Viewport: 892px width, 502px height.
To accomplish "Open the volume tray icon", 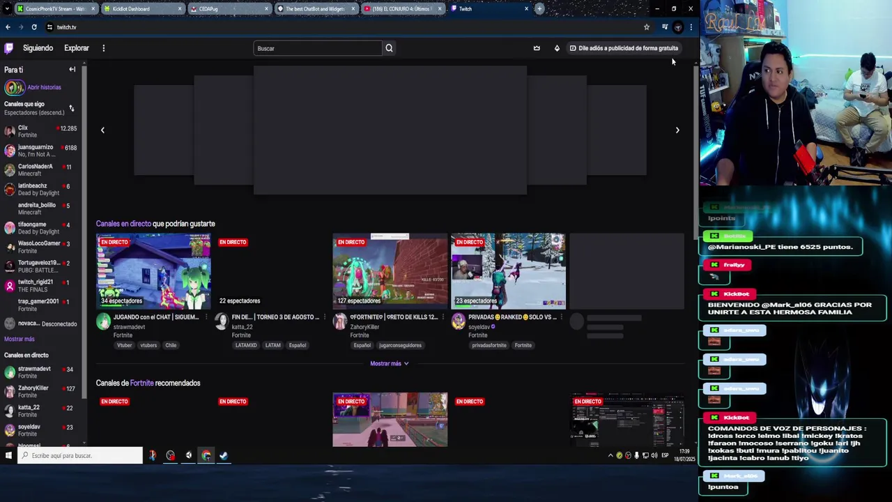I will (x=654, y=455).
